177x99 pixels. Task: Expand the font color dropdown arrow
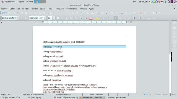pyautogui.click(x=94, y=18)
